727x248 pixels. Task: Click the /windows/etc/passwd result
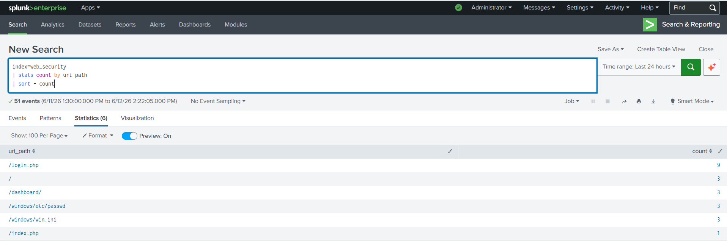point(37,206)
